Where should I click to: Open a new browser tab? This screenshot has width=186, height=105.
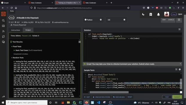point(111,3)
